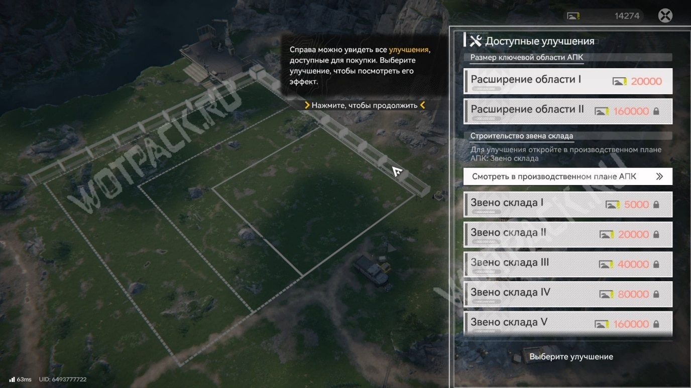Click the currency icon beside 14274

point(573,16)
